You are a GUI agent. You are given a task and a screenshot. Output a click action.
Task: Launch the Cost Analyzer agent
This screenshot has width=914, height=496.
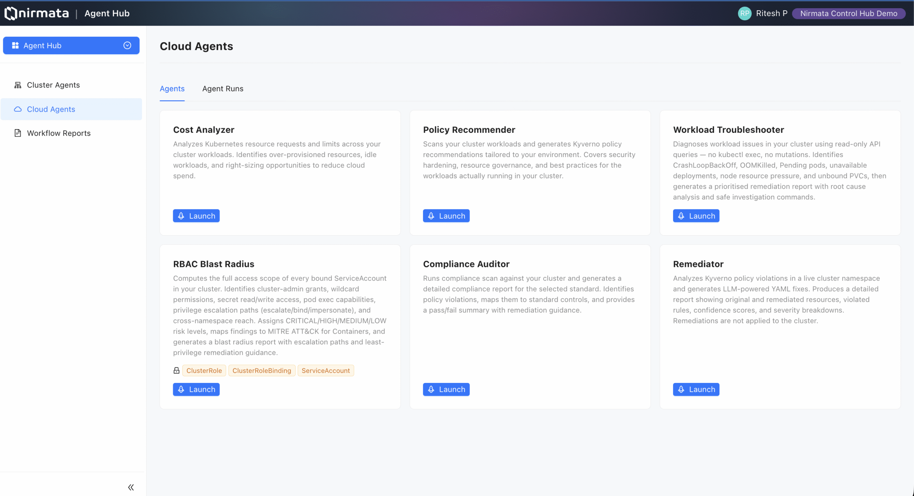[196, 216]
